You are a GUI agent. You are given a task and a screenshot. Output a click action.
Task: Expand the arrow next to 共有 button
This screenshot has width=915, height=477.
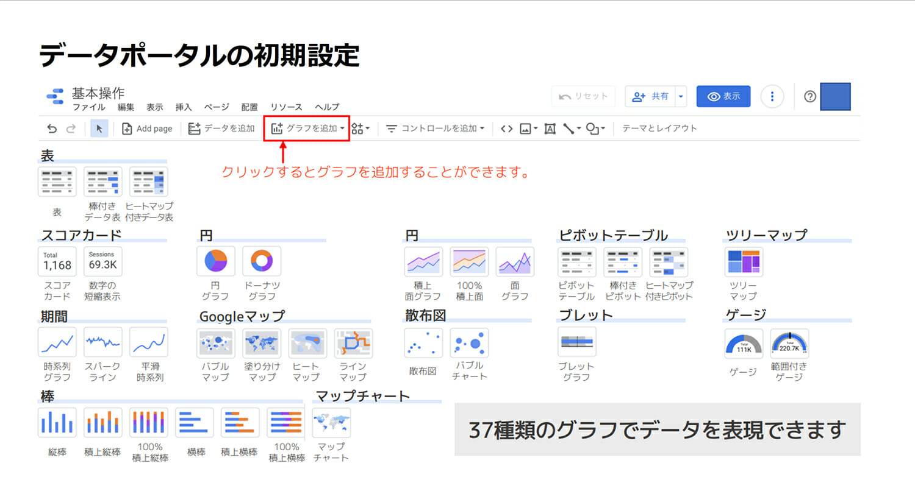(x=681, y=96)
